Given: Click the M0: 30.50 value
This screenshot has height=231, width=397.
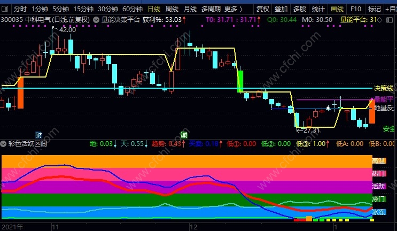Looking at the screenshot, I should click(317, 20).
